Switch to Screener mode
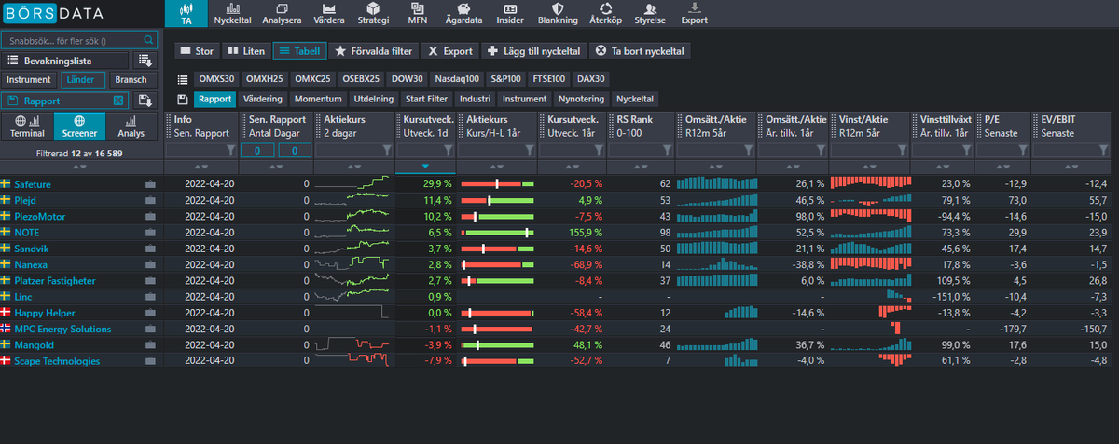The height and width of the screenshot is (444, 1119). (x=79, y=126)
